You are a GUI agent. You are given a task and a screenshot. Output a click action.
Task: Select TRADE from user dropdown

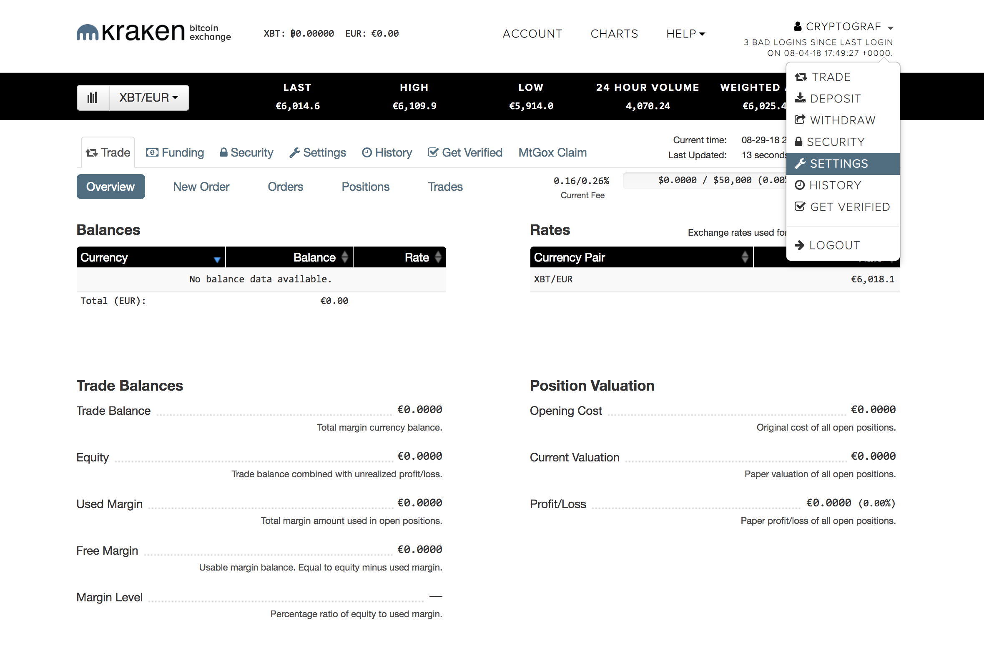(x=843, y=77)
